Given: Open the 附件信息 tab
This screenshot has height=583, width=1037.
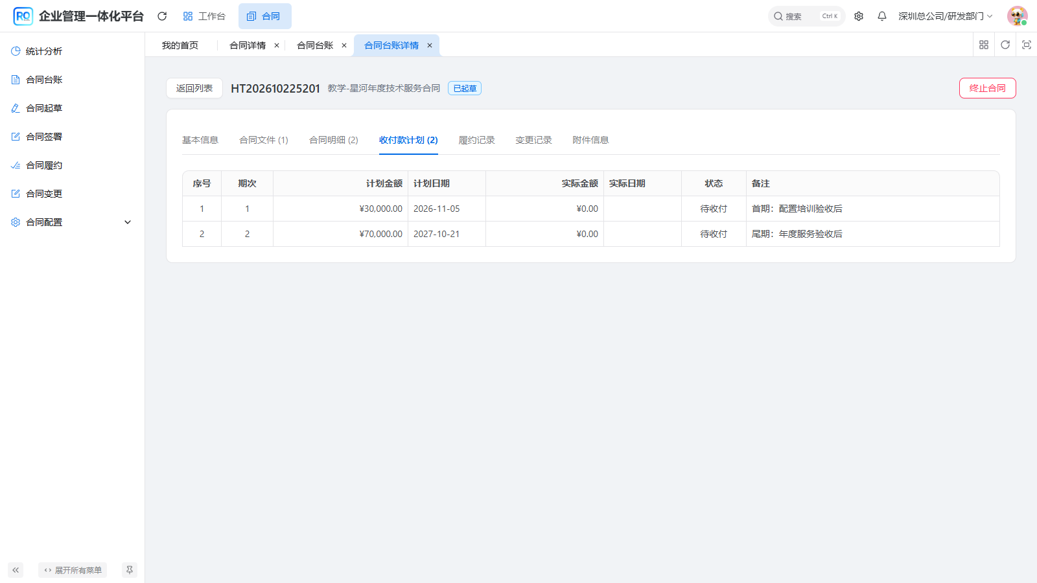Looking at the screenshot, I should [590, 140].
